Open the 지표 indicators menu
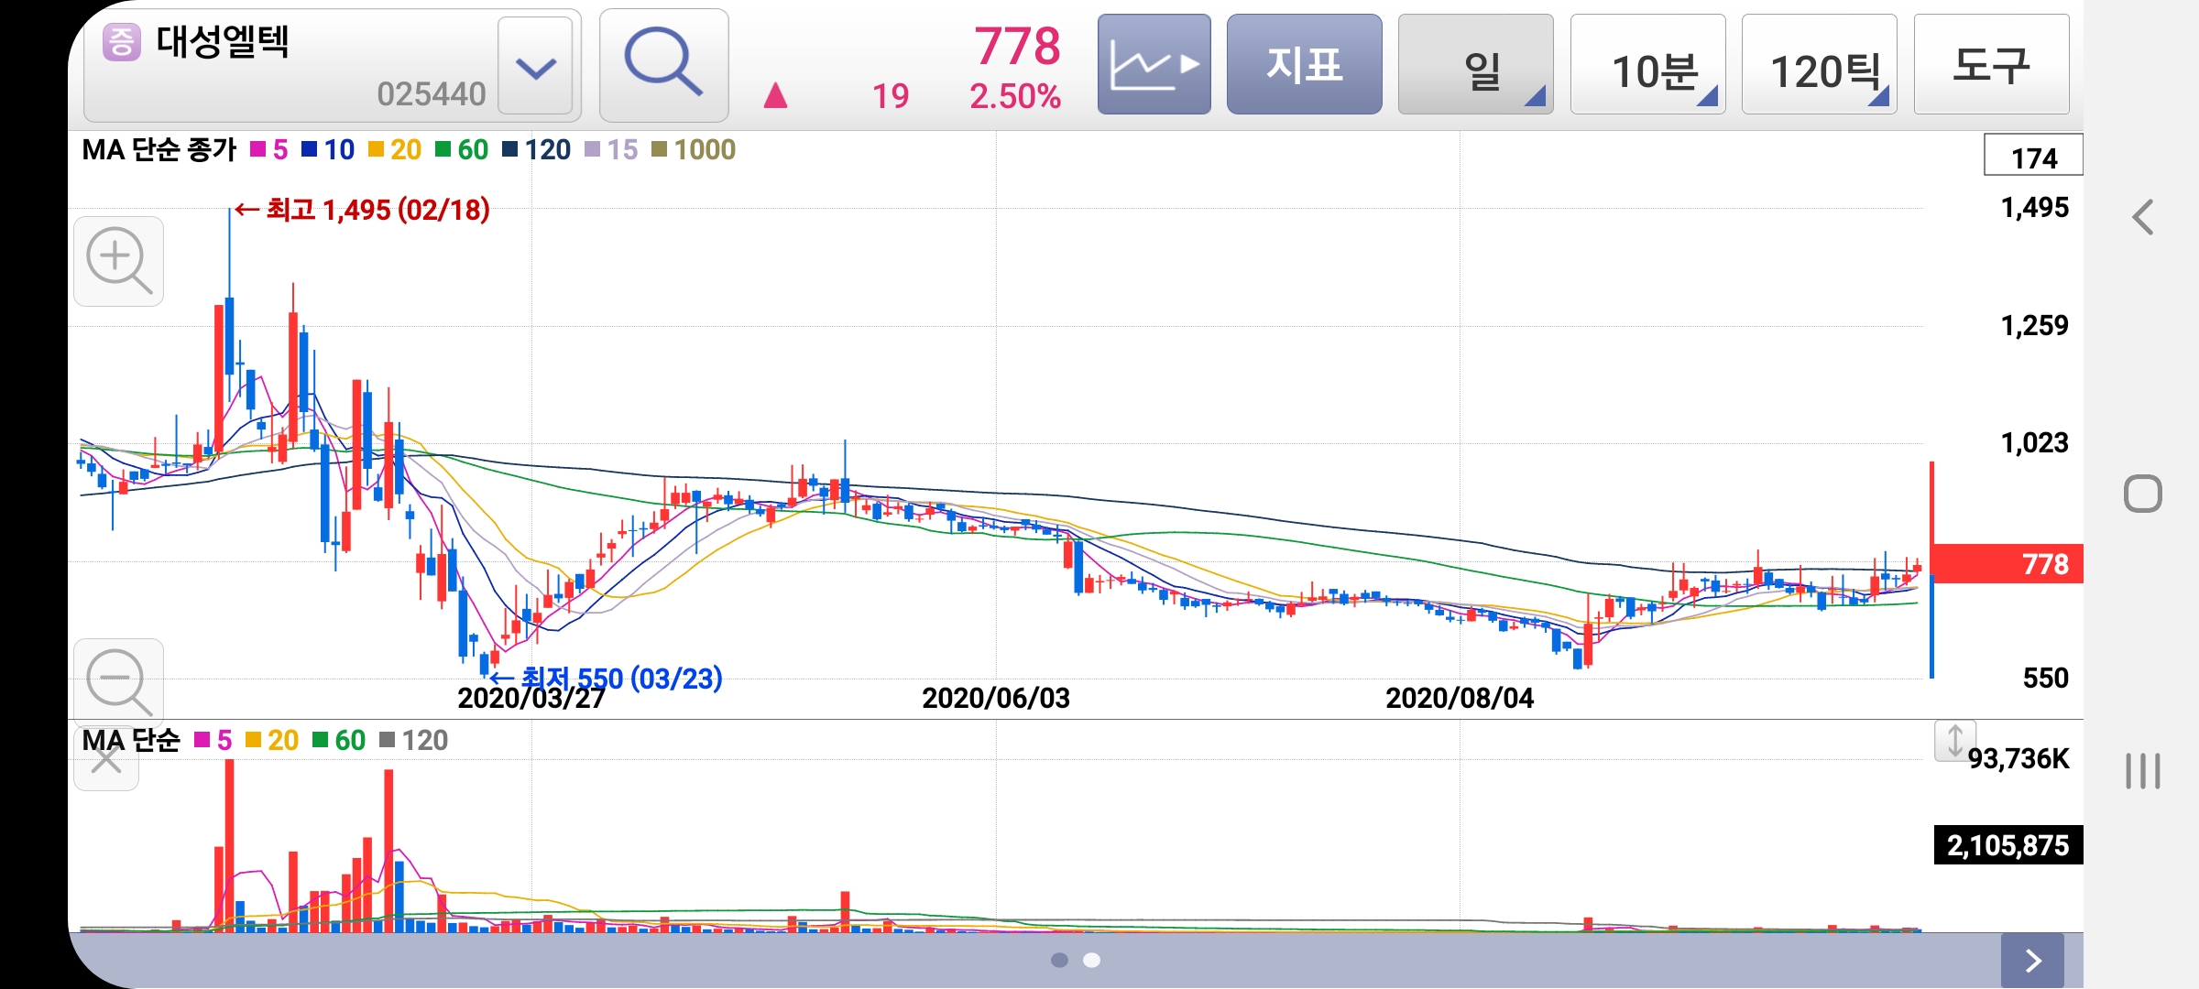The height and width of the screenshot is (989, 2199). tap(1304, 64)
